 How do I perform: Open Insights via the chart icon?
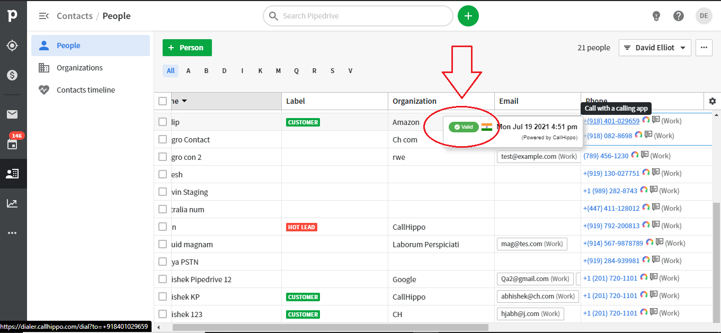[12, 203]
